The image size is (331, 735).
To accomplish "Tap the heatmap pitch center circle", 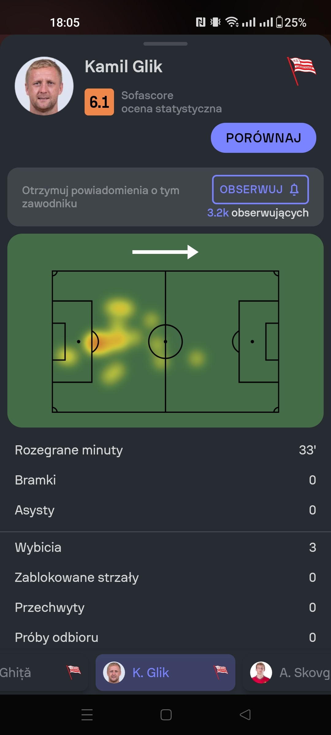I will [x=165, y=341].
